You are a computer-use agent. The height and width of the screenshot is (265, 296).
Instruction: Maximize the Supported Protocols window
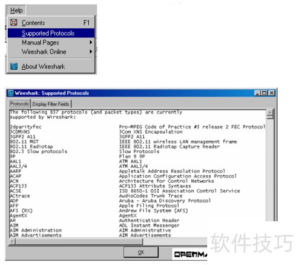[264, 93]
